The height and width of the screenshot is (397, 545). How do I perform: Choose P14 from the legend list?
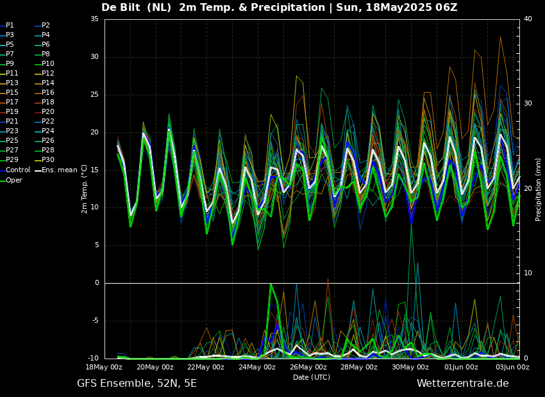point(44,83)
